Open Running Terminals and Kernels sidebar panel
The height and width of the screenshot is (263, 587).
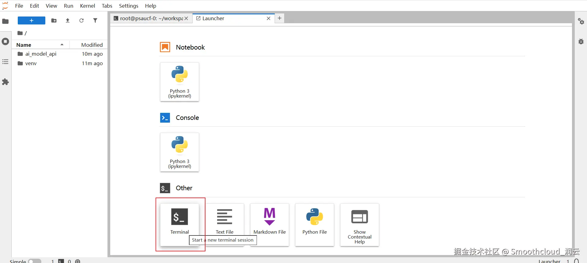5,41
